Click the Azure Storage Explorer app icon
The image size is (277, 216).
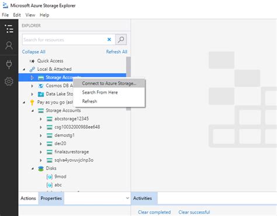(5, 5)
